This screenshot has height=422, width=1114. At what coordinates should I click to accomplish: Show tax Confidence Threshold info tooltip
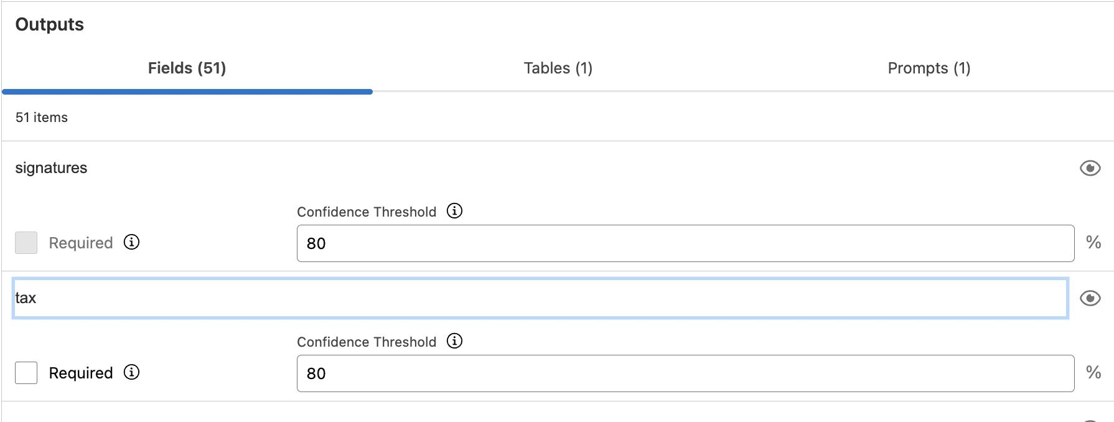point(455,341)
